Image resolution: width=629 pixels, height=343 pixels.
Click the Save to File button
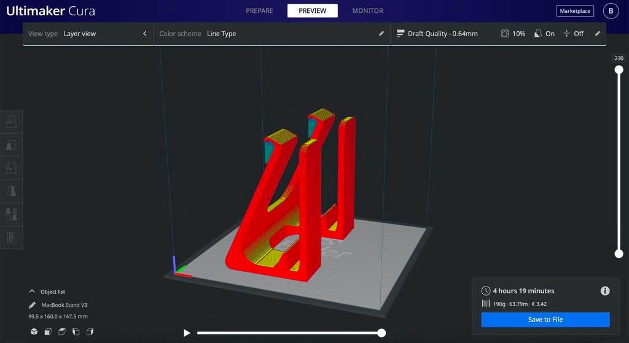click(545, 320)
